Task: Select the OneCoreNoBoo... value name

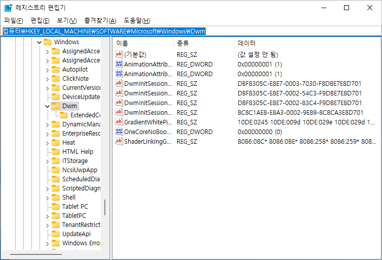Action: point(147,132)
